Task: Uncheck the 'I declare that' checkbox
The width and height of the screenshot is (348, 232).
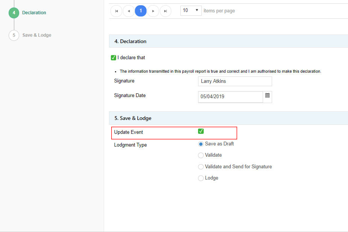Action: [113, 58]
